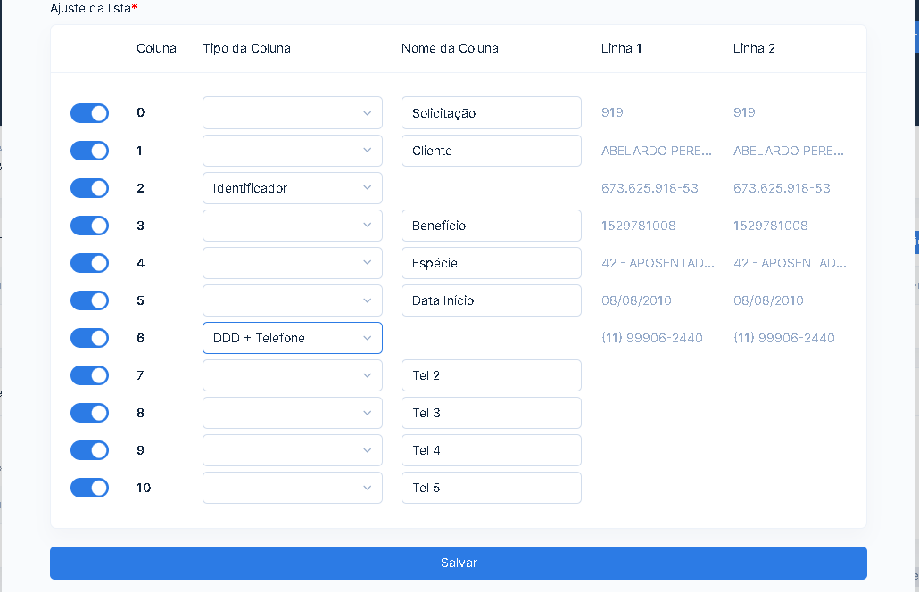Click the Coluna header label
This screenshot has height=592, width=919.
tap(156, 49)
